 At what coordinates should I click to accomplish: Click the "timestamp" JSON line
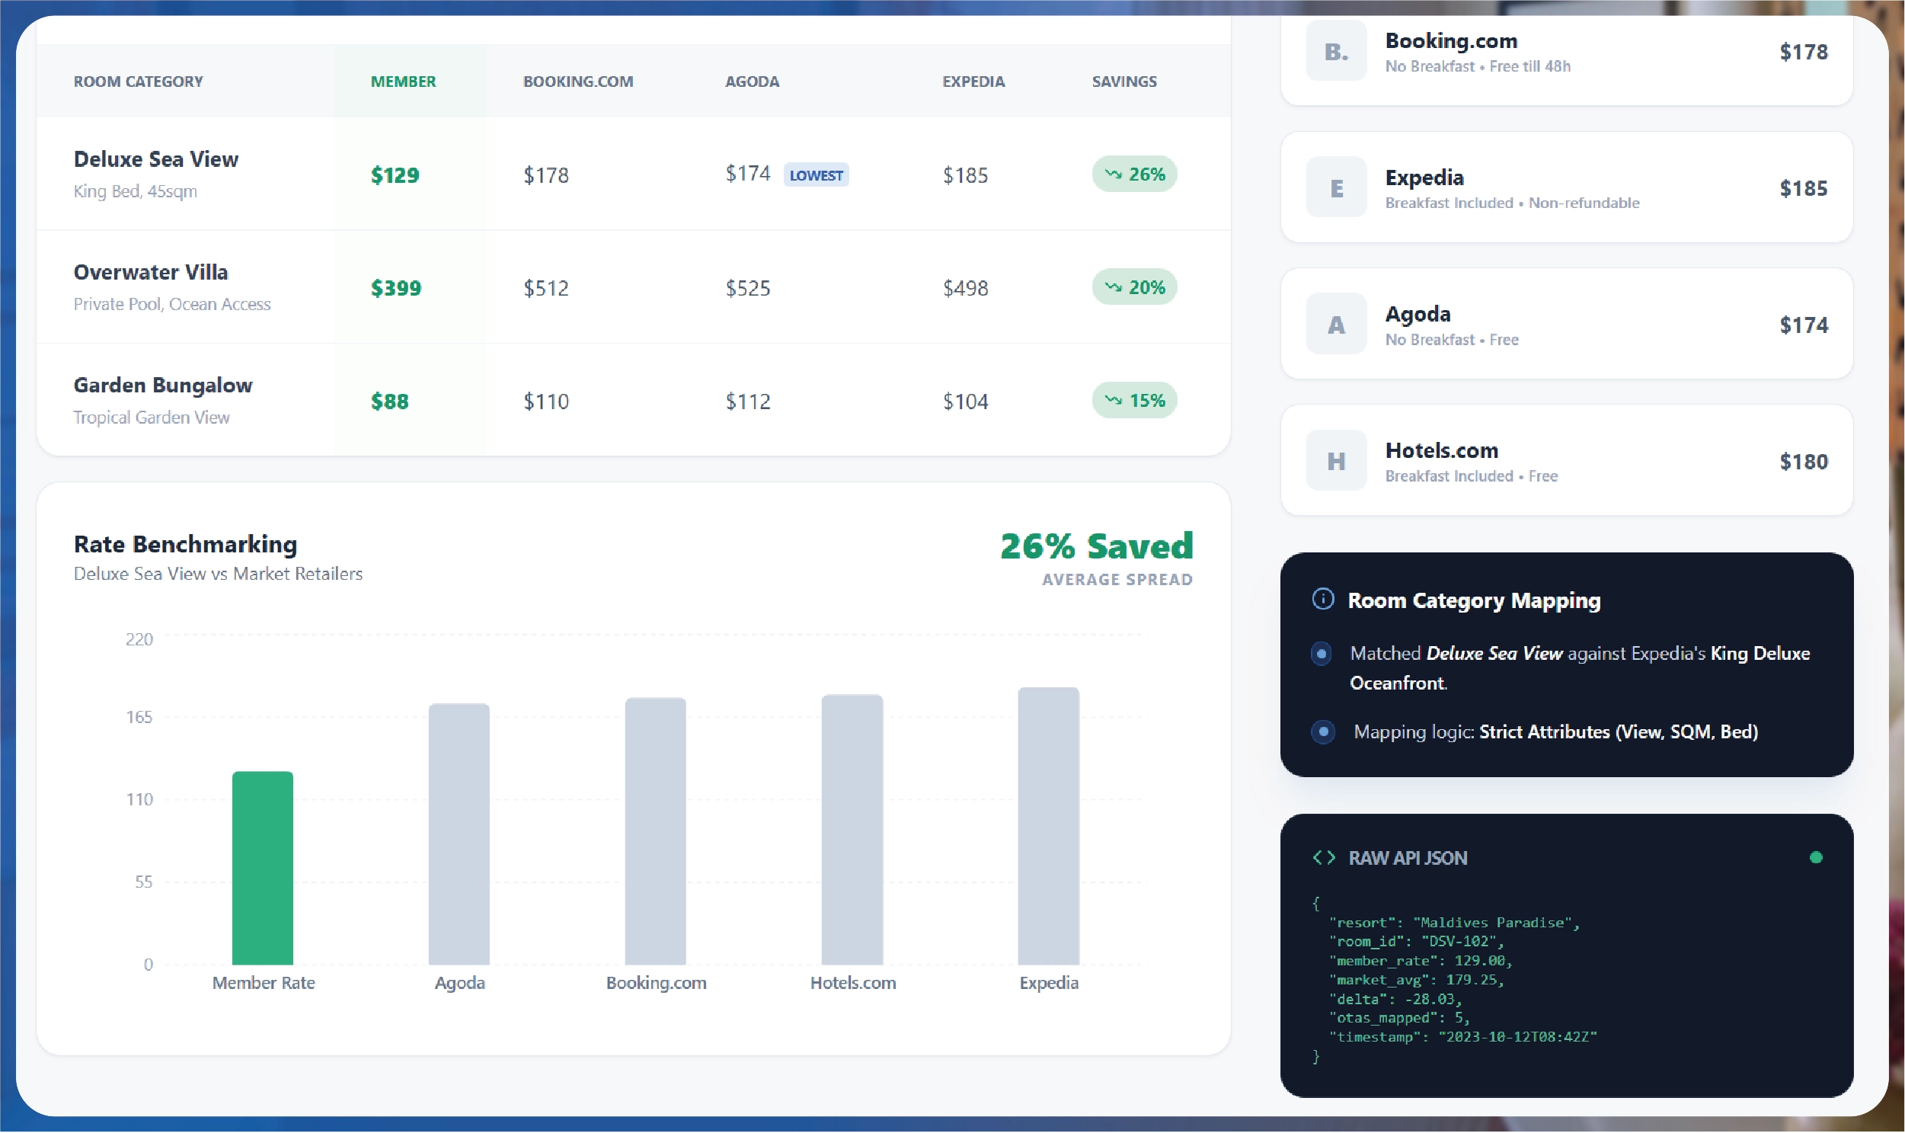pos(1463,1038)
